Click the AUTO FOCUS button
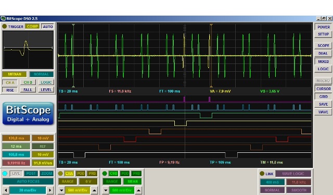This screenshot has width=333, height=195. (x=28, y=181)
